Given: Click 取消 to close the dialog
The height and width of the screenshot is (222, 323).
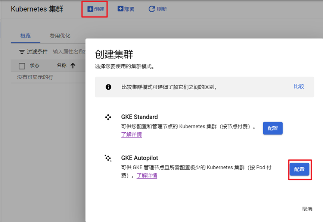Looking at the screenshot, I should click(x=307, y=209).
